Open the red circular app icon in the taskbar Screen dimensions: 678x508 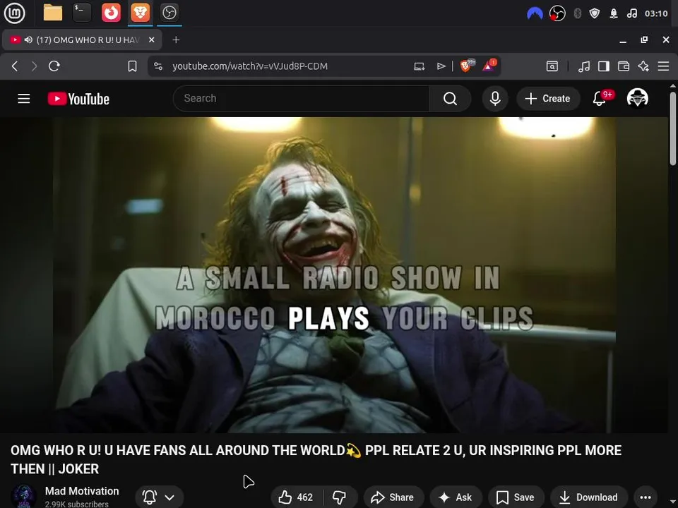pyautogui.click(x=111, y=13)
